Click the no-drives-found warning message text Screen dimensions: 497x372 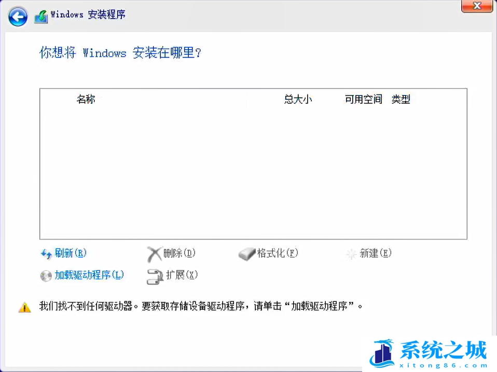201,306
